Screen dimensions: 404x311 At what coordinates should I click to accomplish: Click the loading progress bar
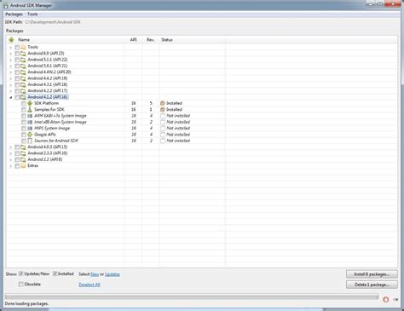192,297
